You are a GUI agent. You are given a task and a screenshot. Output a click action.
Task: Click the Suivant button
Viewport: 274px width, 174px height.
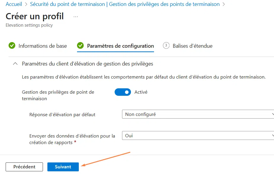pos(63,167)
